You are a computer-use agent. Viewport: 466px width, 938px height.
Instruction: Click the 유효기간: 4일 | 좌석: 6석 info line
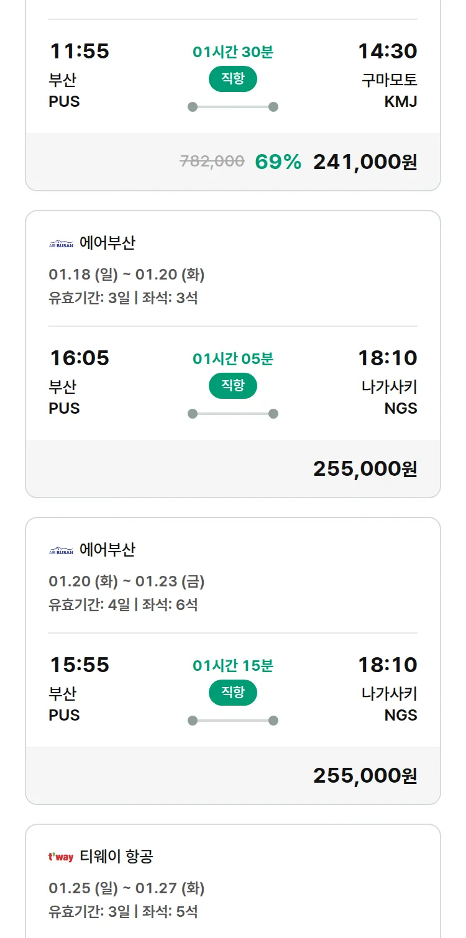point(123,604)
